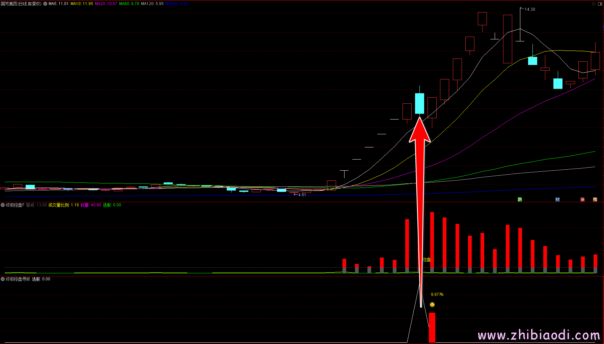
Task: Click the 较量: 40.90 value label
Action: (x=91, y=205)
